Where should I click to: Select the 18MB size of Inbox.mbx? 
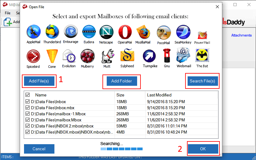(x=122, y=108)
